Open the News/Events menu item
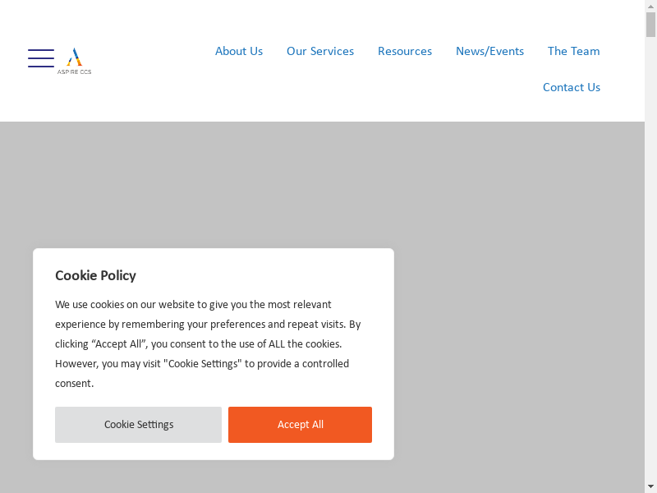The height and width of the screenshot is (493, 657). [489, 51]
